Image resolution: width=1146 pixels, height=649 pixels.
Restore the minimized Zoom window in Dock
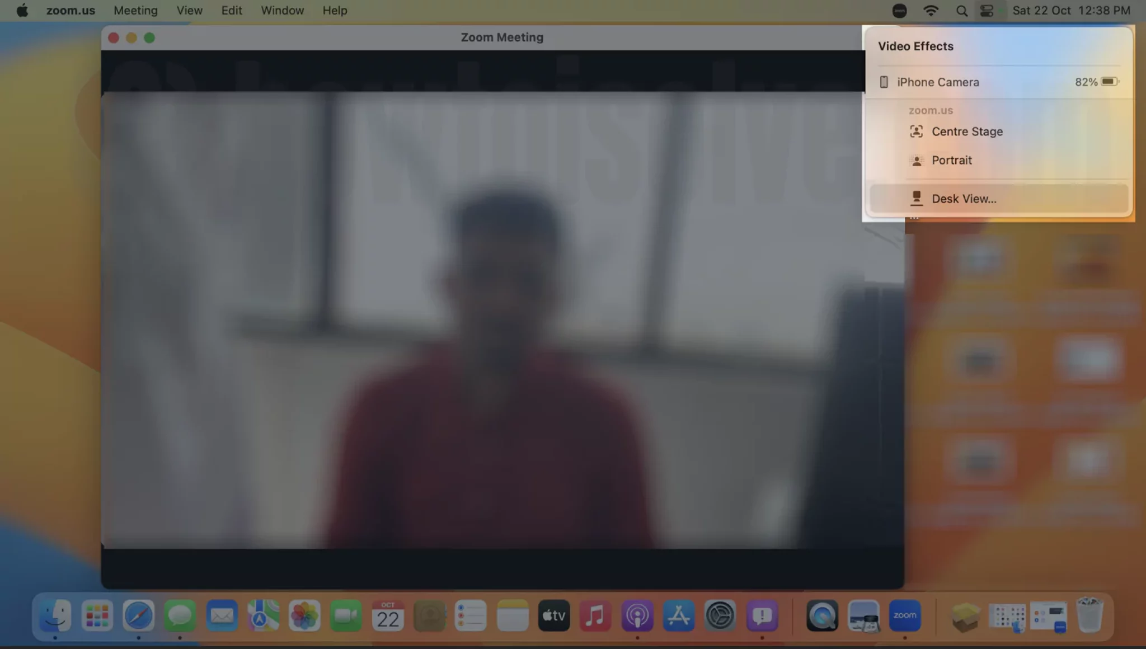1049,618
